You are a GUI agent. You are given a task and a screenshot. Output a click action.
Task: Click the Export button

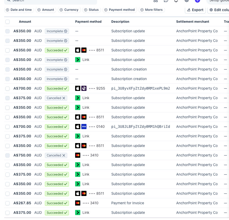tap(195, 10)
